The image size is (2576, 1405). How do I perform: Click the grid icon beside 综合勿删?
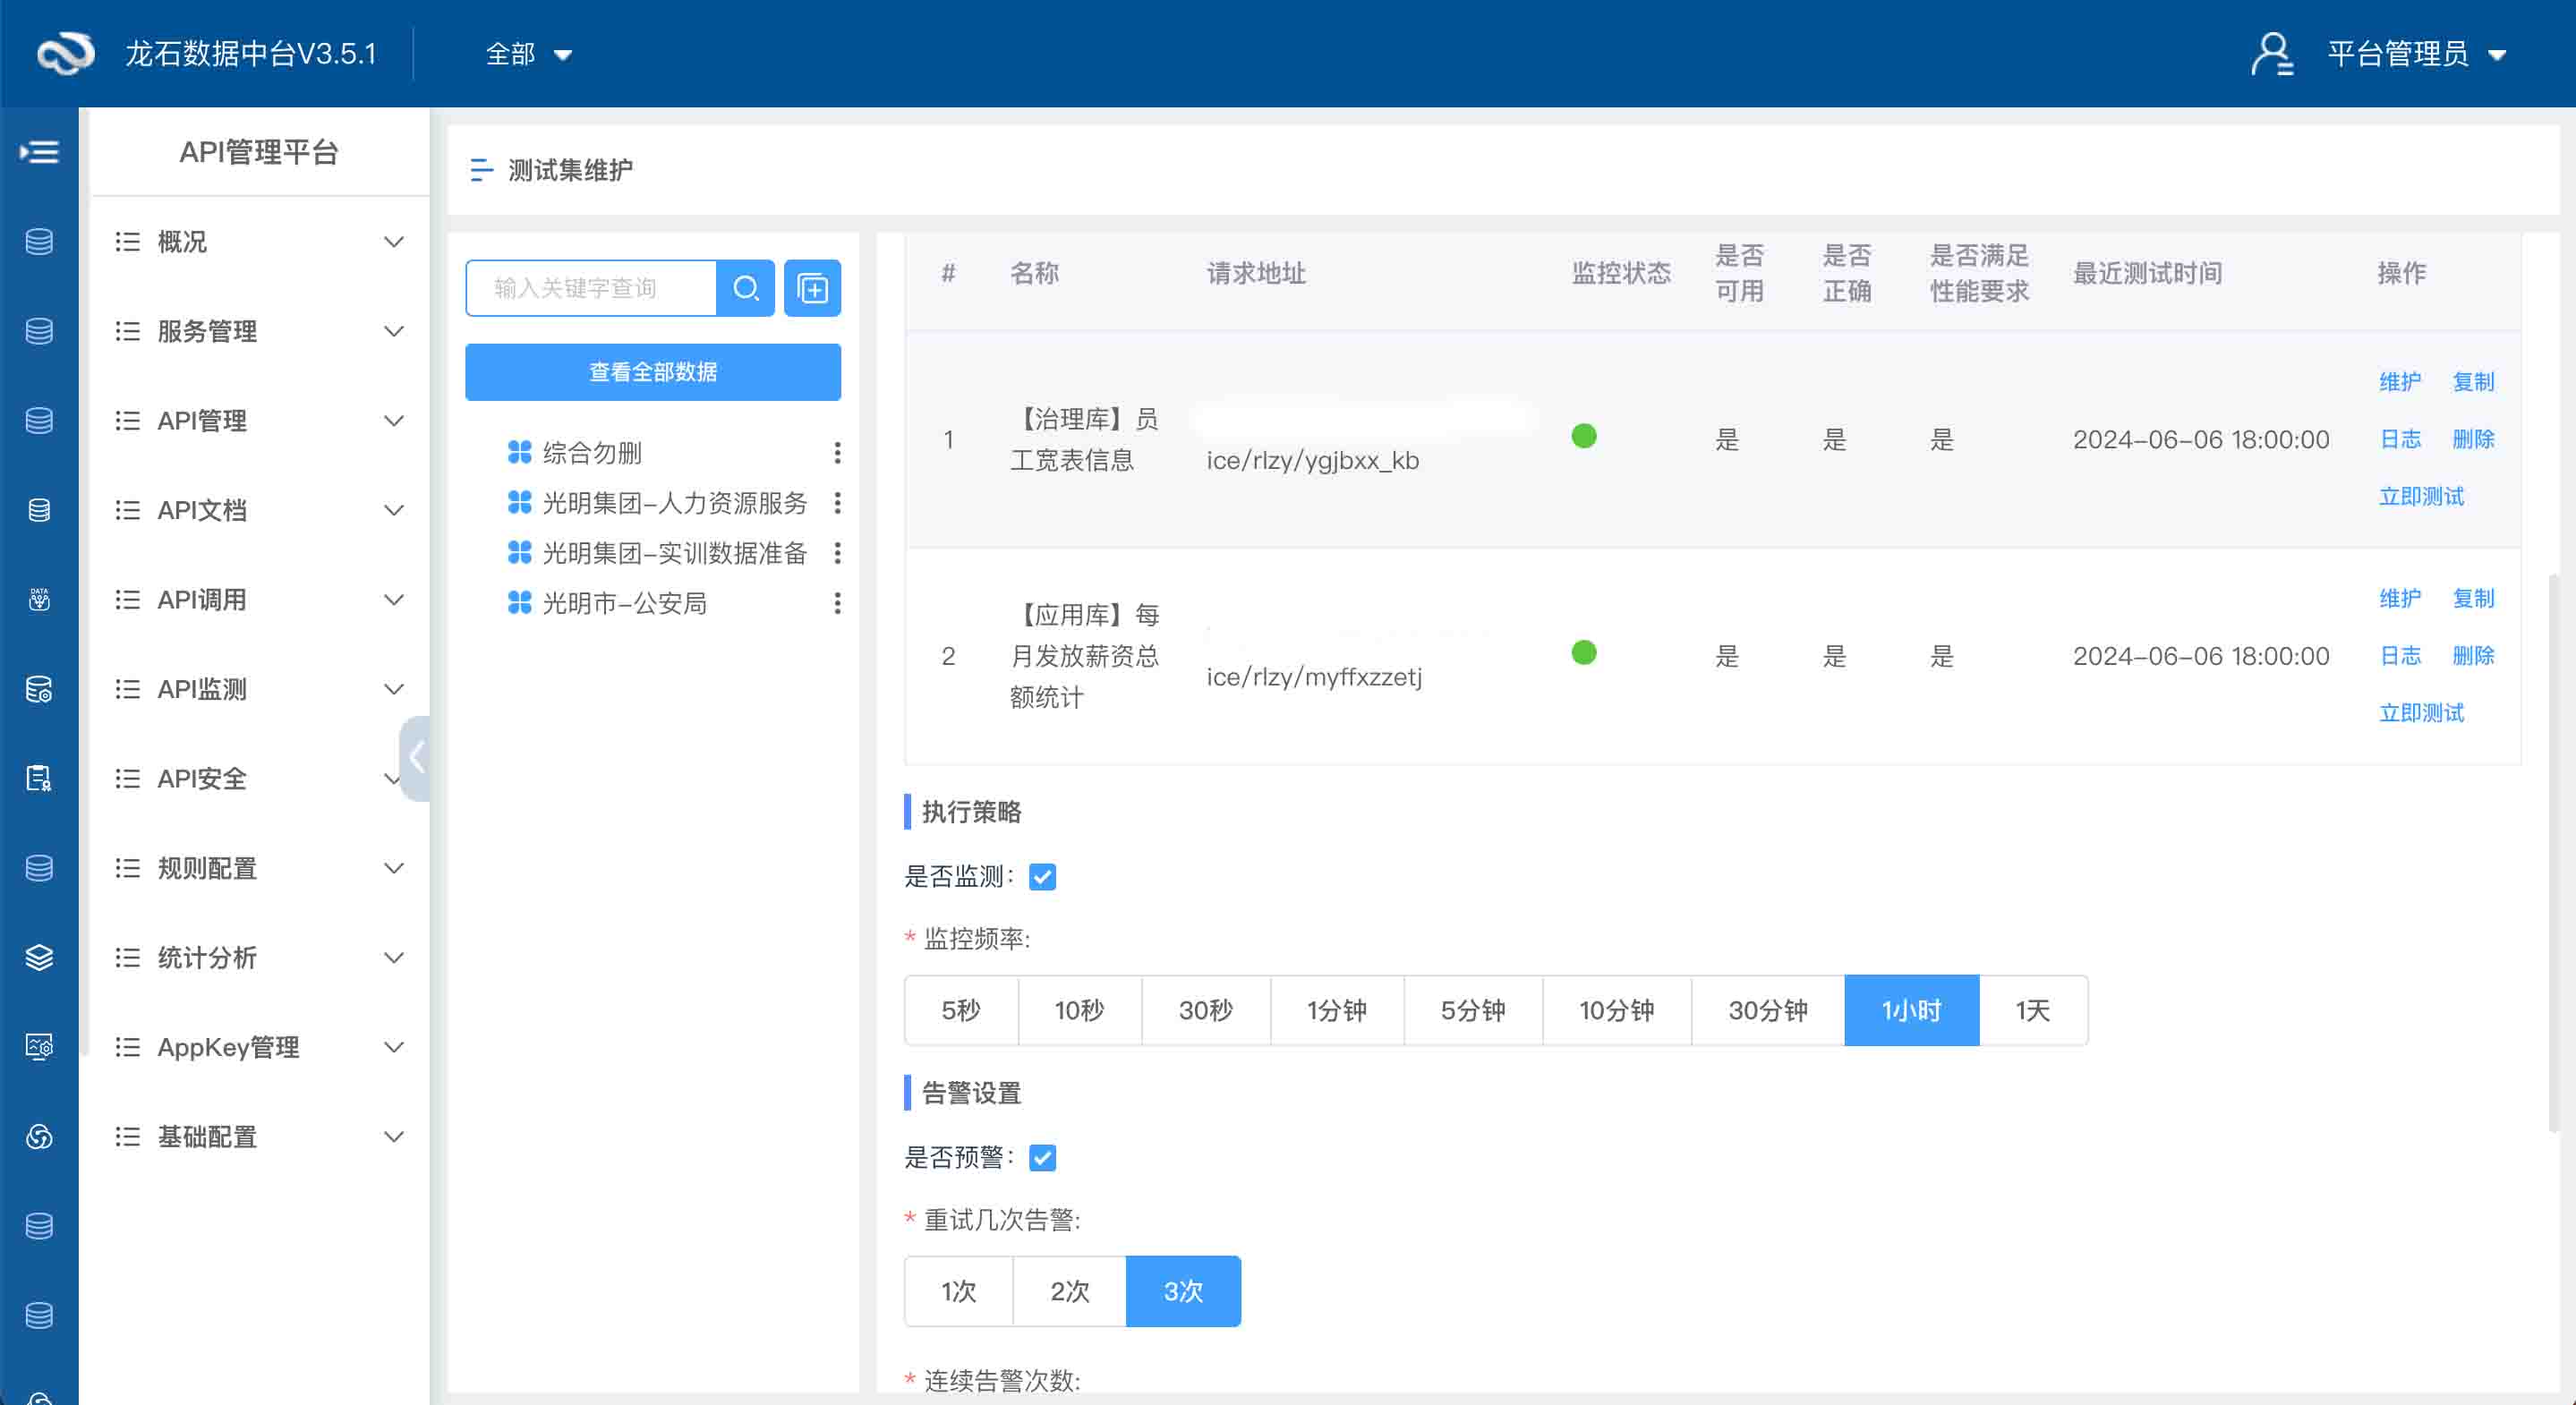(x=519, y=453)
